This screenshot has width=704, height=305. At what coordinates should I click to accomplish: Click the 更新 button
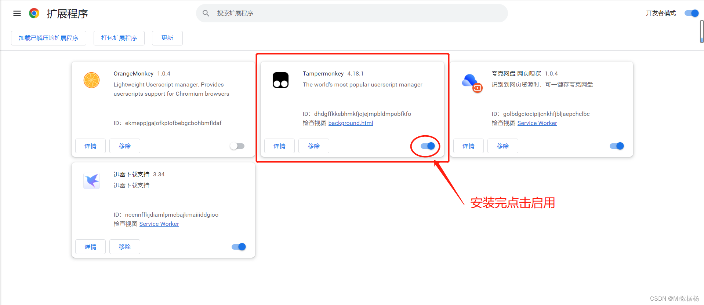[x=167, y=38]
